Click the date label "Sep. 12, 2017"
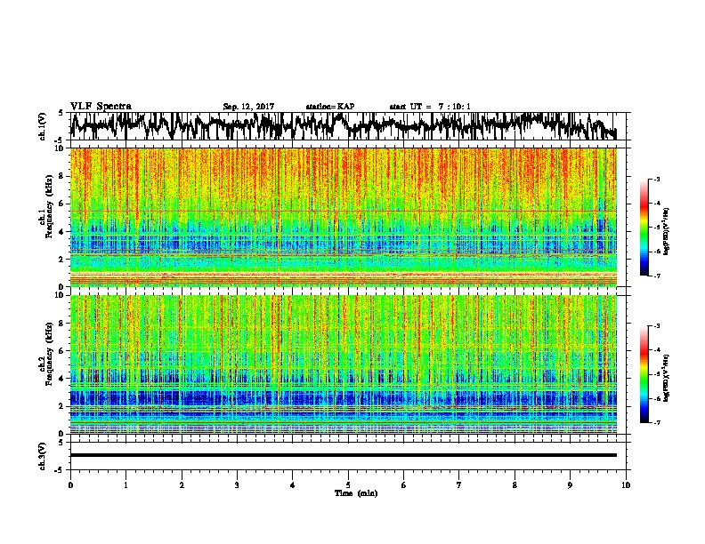Image resolution: width=705 pixels, height=544 pixels. click(248, 107)
